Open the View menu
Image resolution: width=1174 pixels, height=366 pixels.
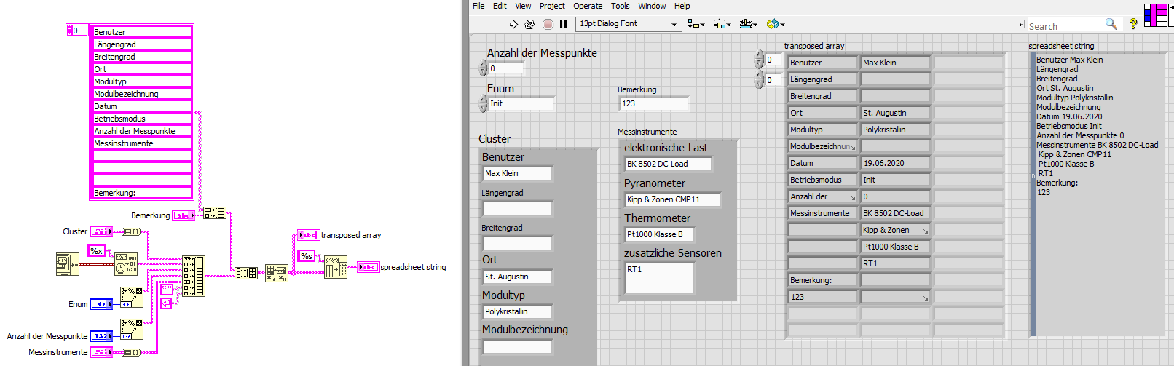[x=523, y=6]
